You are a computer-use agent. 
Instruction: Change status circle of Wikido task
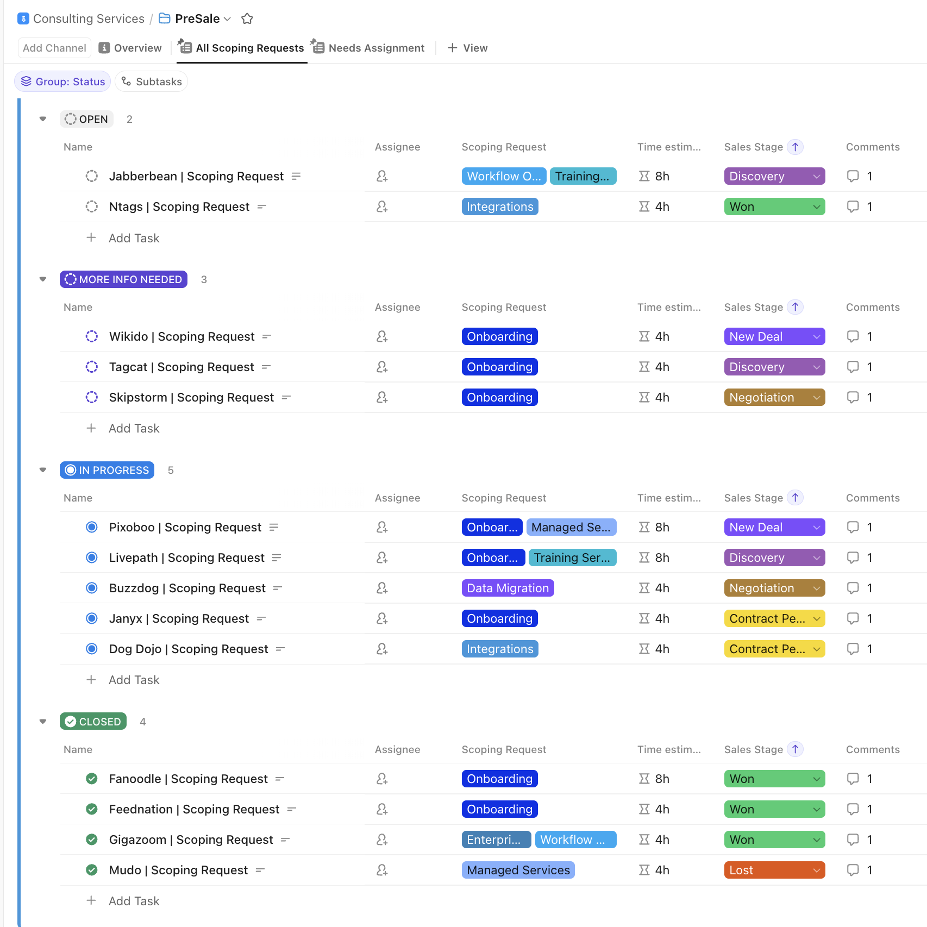pos(92,336)
